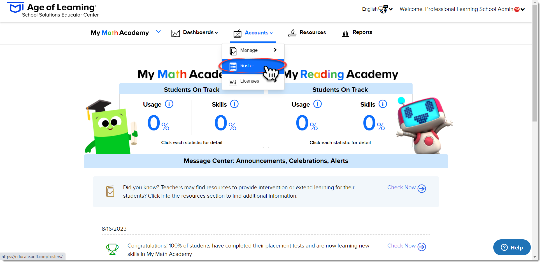
Task: Expand the Manage submenu arrow
Action: coord(275,50)
